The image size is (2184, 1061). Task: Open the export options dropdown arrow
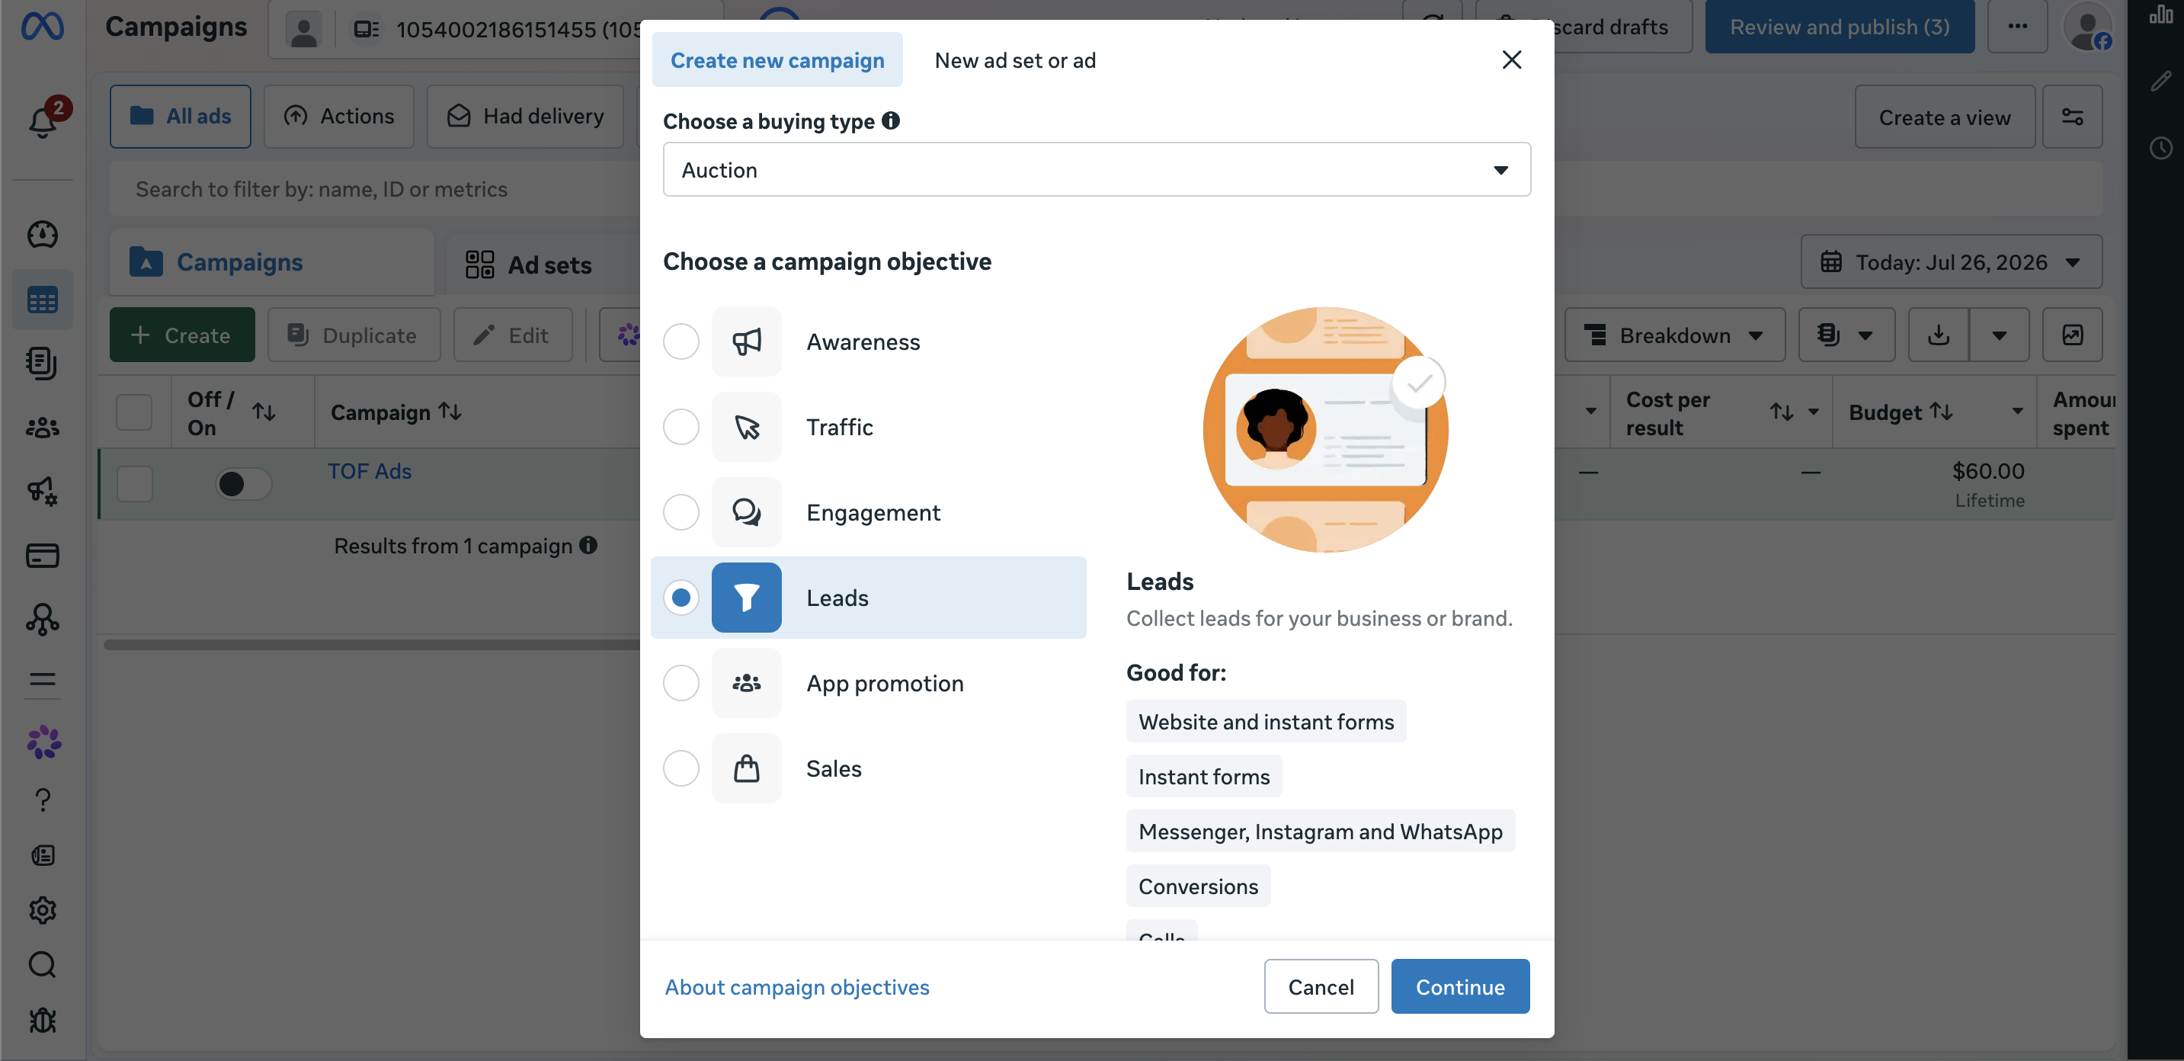point(1999,335)
